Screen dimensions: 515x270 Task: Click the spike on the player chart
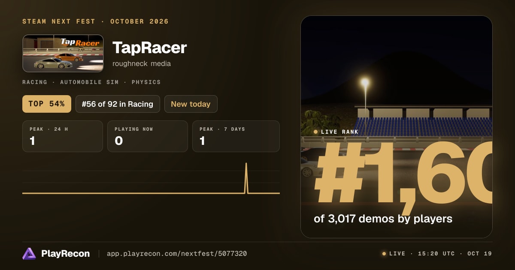(x=246, y=178)
